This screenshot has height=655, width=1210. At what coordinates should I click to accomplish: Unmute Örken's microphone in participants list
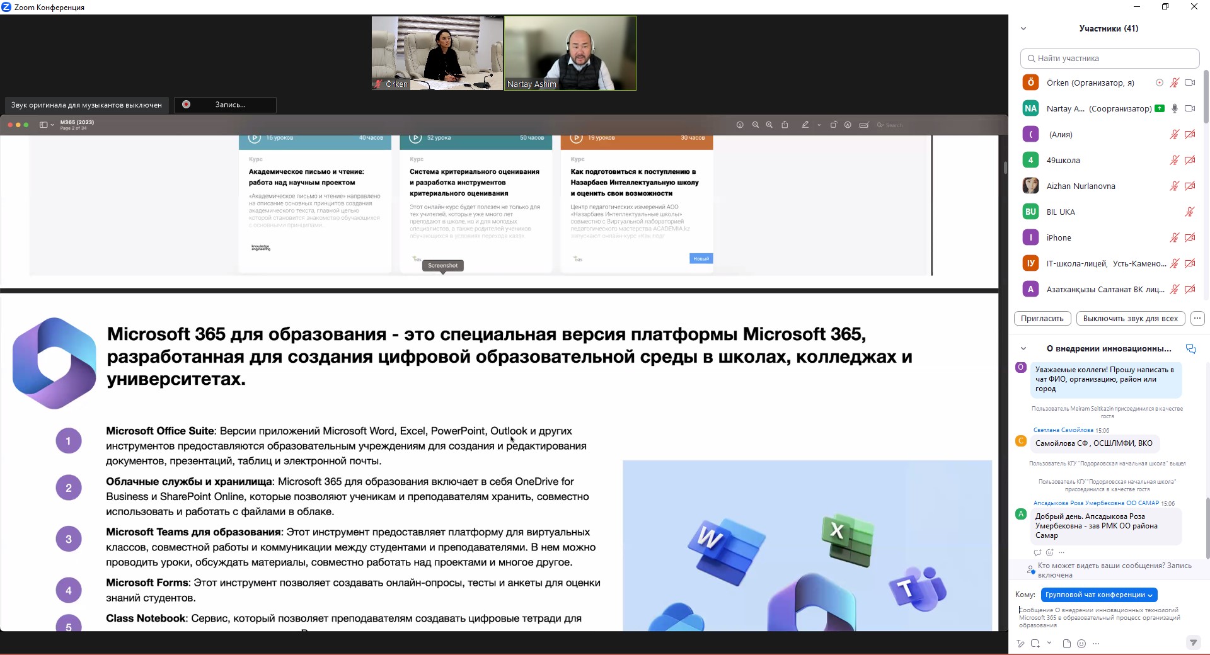click(x=1175, y=83)
